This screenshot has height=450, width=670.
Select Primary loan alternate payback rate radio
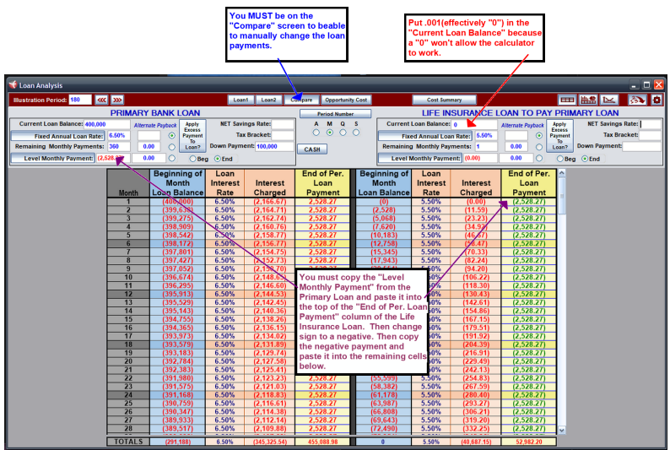(x=172, y=135)
